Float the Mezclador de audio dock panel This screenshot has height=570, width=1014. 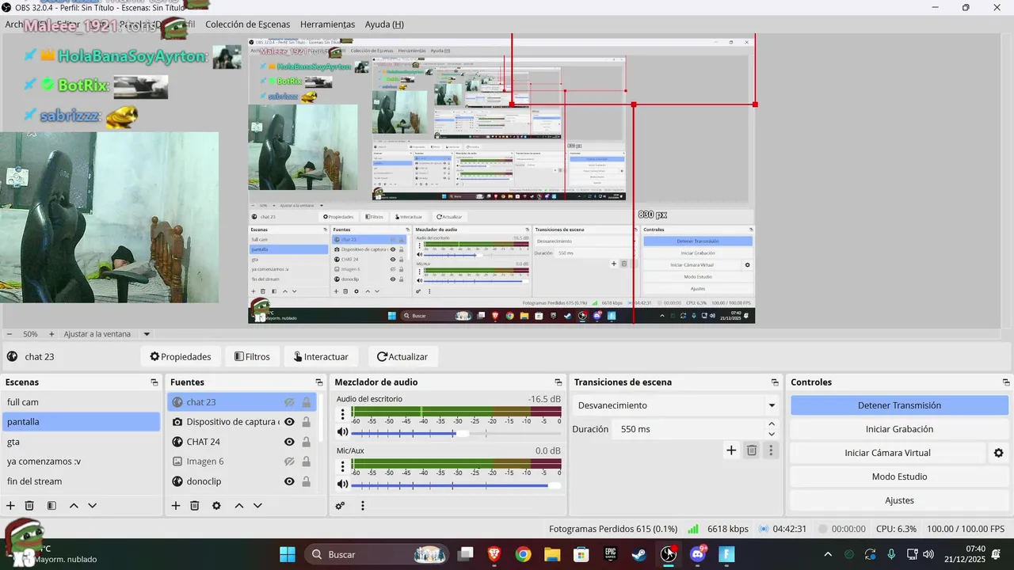click(558, 382)
